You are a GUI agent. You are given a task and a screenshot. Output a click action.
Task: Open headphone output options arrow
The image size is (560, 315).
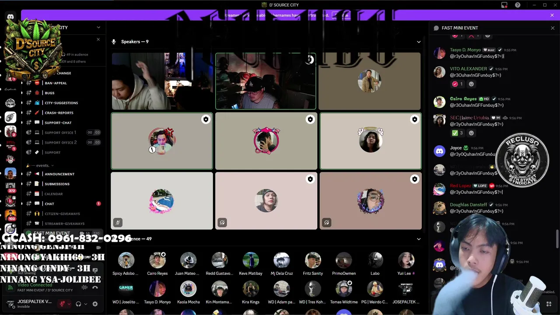85,304
